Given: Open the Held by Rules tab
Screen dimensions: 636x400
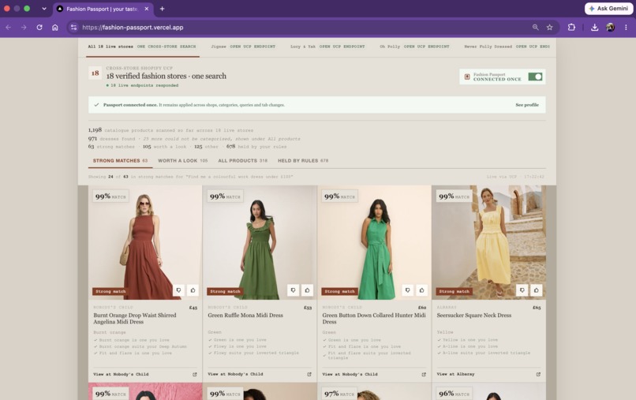Looking at the screenshot, I should (x=303, y=161).
